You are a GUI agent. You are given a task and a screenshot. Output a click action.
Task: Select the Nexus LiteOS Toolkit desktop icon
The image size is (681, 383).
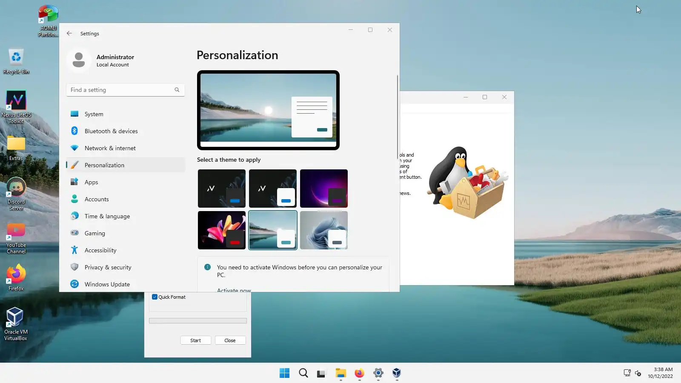click(x=16, y=107)
